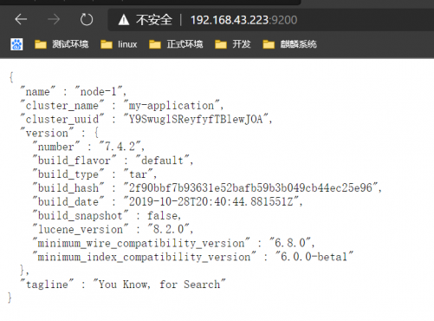Click the not-secure warning triangle icon

point(124,20)
